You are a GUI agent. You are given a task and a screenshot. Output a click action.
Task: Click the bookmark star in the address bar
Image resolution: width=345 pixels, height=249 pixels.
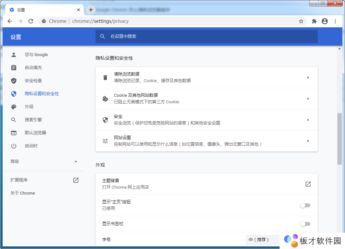[x=301, y=21]
